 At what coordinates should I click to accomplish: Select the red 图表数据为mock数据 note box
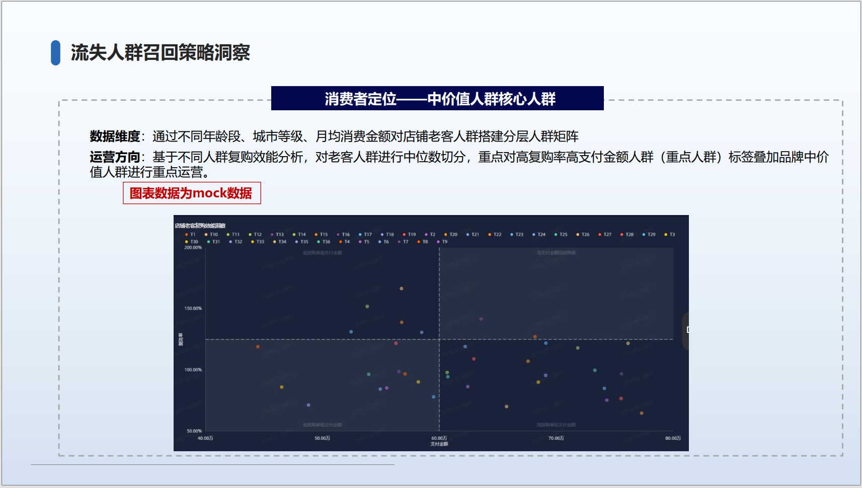(x=192, y=193)
